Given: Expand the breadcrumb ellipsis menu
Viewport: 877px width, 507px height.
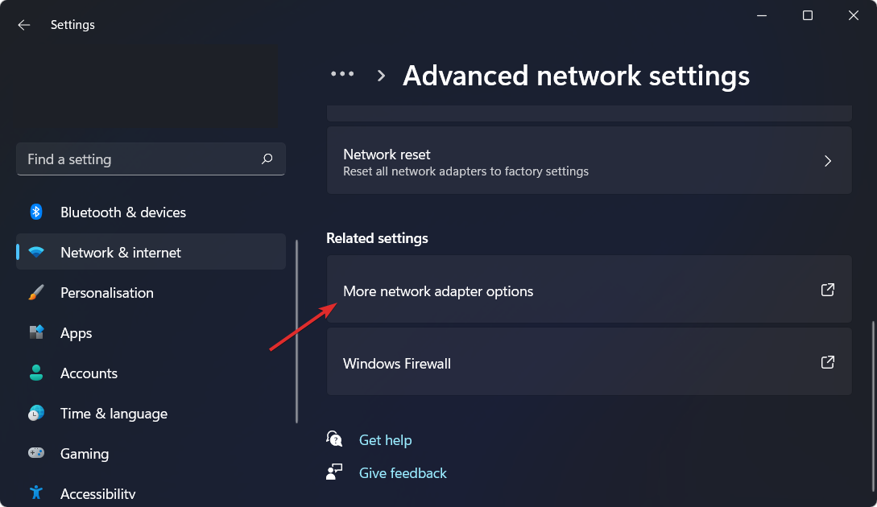Looking at the screenshot, I should click(342, 74).
